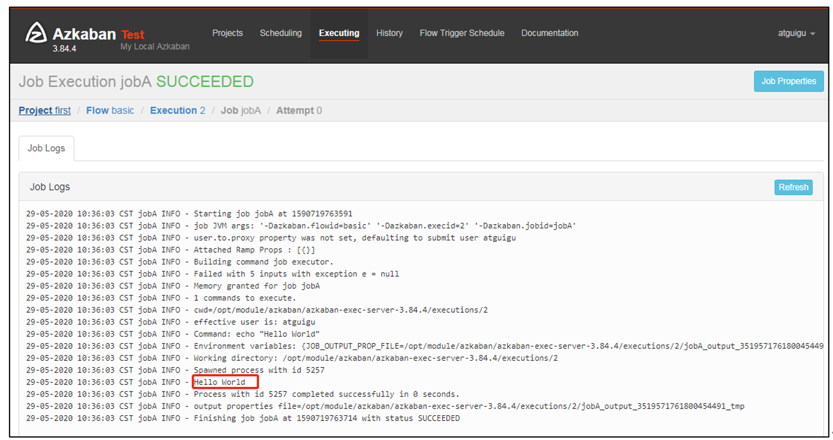833x440 pixels.
Task: Click the 'Building command job executor.' line
Action: [x=180, y=261]
